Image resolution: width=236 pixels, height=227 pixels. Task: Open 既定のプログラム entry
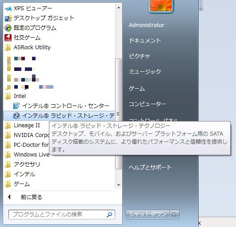pyautogui.click(x=59, y=28)
